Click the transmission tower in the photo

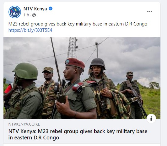point(72,48)
